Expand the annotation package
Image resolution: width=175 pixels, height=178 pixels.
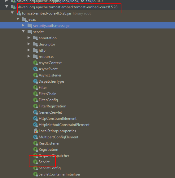pyautogui.click(x=29, y=38)
